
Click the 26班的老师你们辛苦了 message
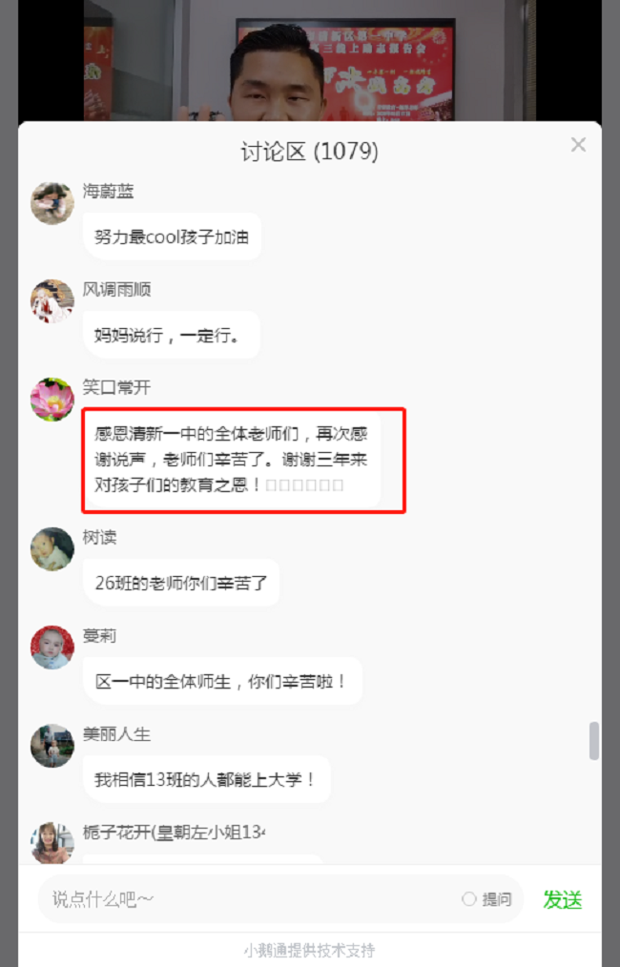[181, 582]
